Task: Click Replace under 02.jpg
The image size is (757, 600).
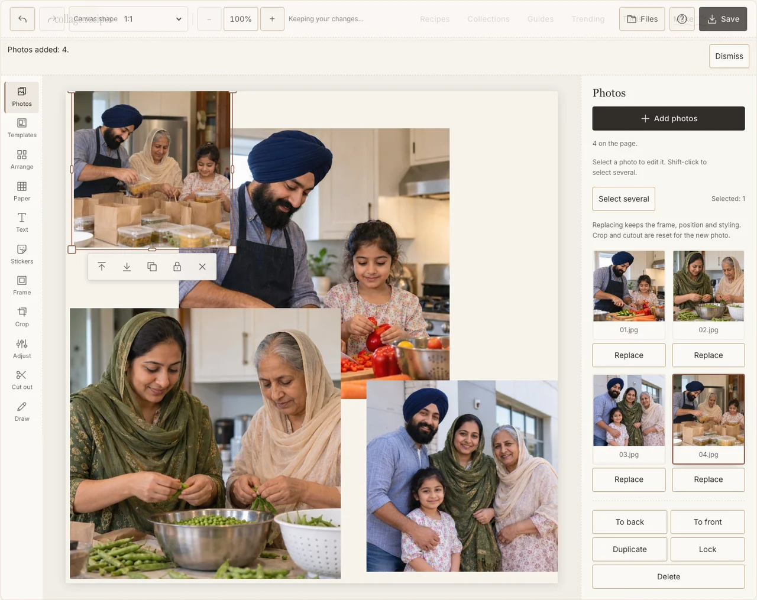Action: [709, 355]
